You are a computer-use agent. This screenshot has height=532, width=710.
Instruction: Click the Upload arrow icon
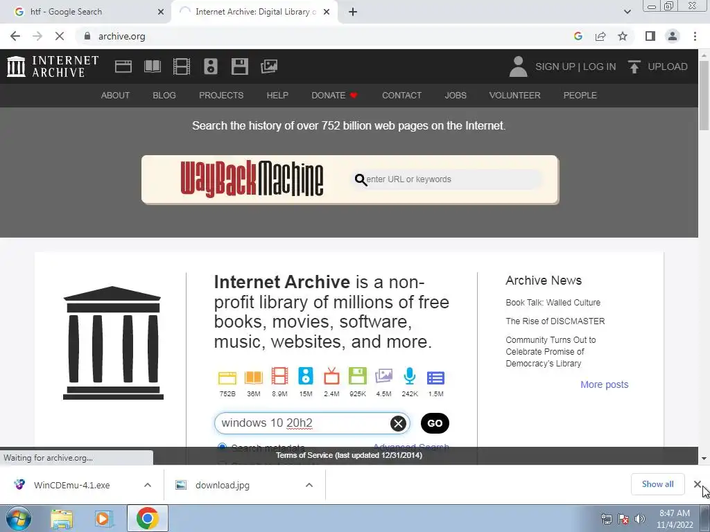(x=634, y=66)
